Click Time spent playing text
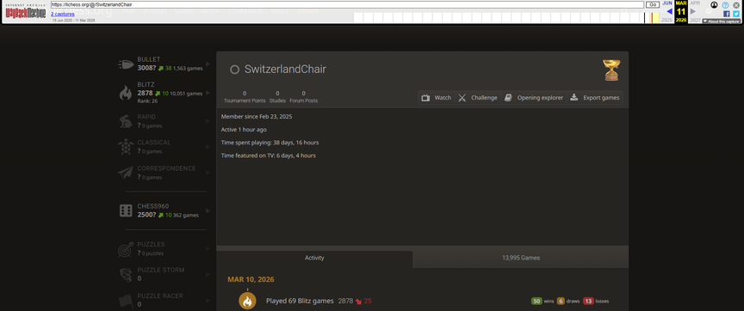This screenshot has height=311, width=744. [270, 143]
